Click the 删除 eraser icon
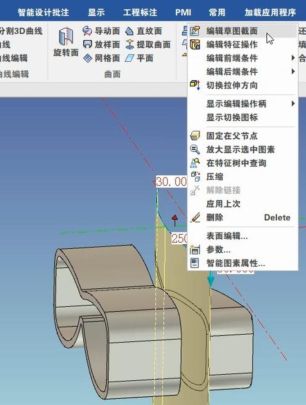This screenshot has height=405, width=306. [195, 217]
